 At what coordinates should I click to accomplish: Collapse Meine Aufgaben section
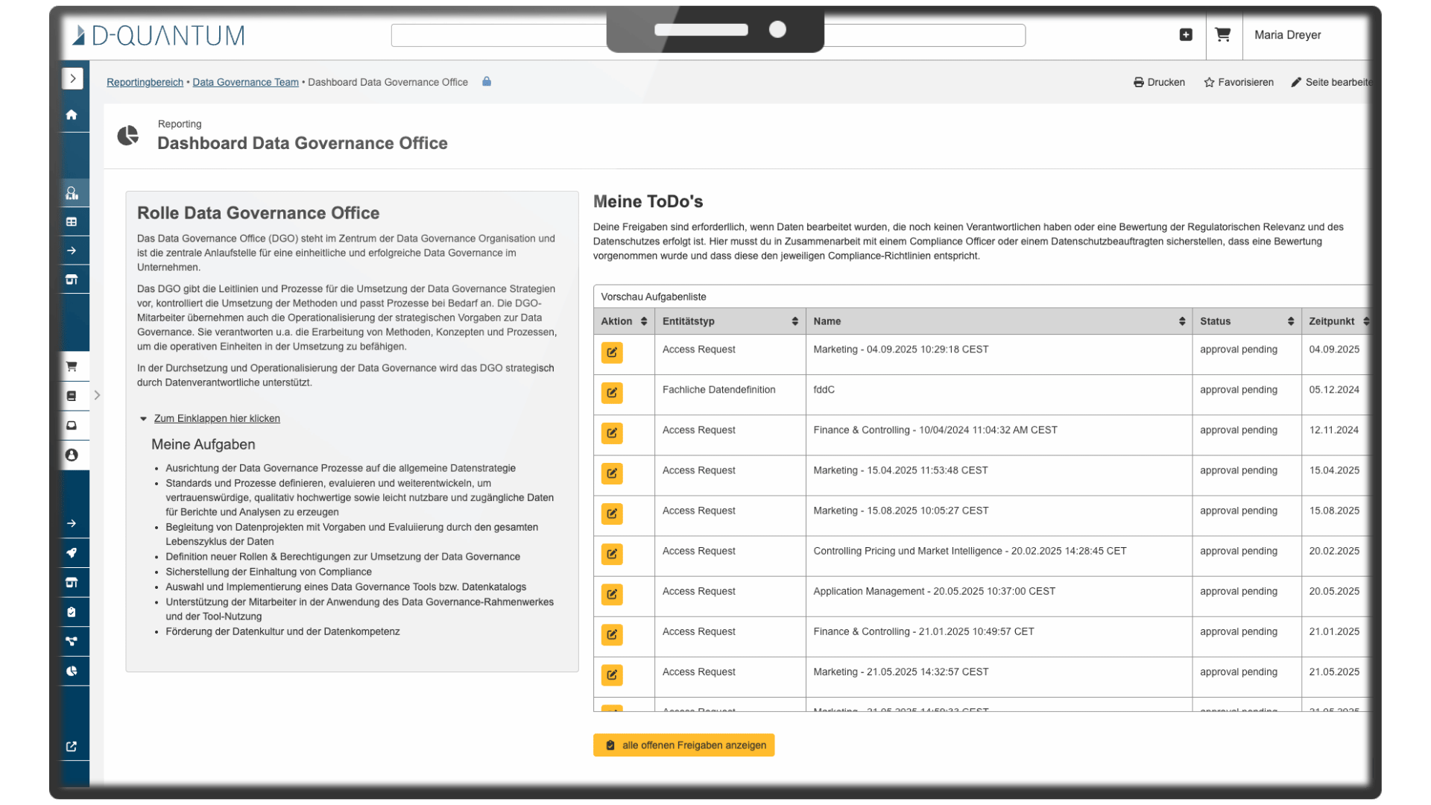(x=216, y=419)
